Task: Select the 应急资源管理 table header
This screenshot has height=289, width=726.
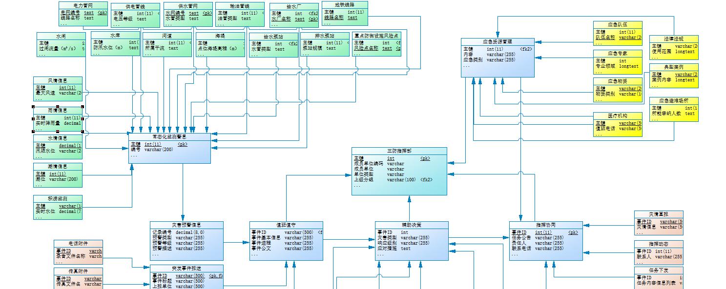Action: coord(498,42)
